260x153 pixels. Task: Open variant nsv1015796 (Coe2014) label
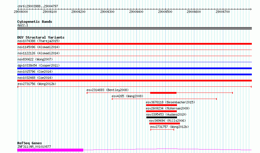(35, 72)
